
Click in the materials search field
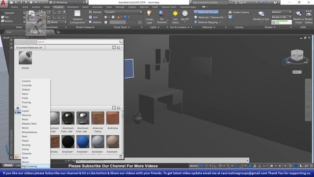coord(78,42)
